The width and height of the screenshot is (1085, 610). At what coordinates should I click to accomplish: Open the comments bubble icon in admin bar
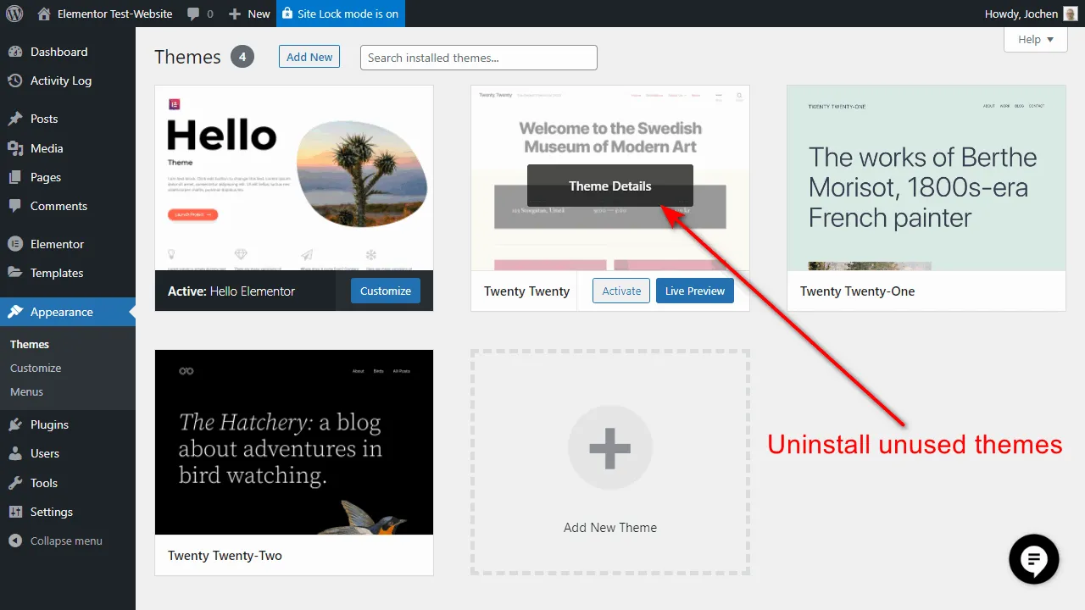coord(193,14)
